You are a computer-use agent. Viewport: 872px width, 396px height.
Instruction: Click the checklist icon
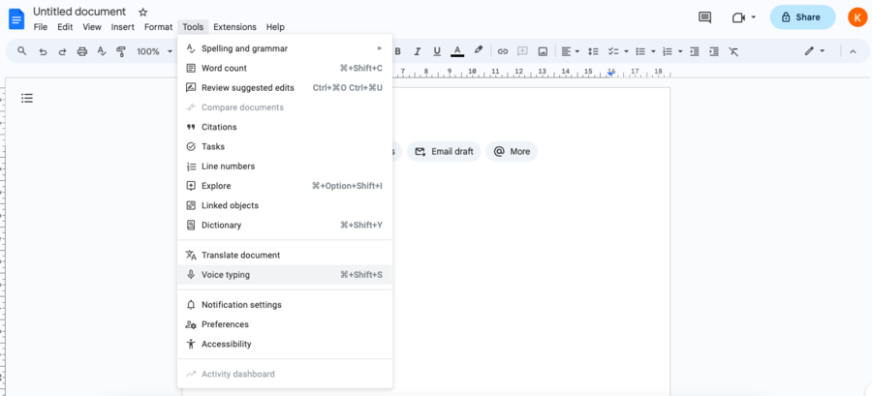pyautogui.click(x=613, y=51)
